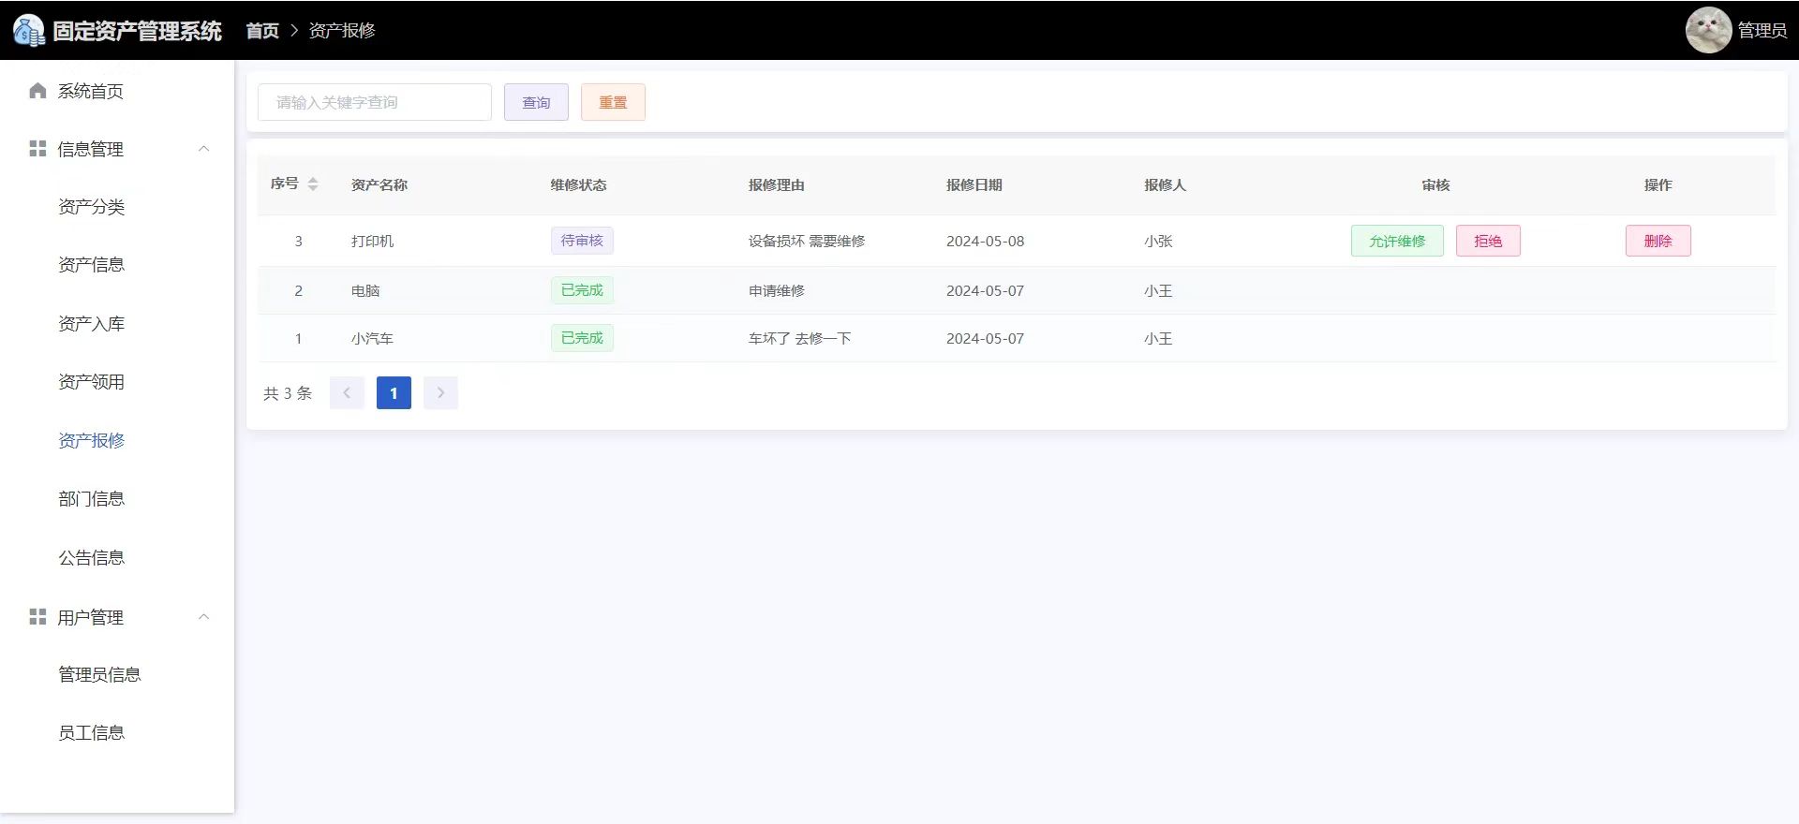Click reason 车坏了 去修一下
The width and height of the screenshot is (1799, 824).
[x=799, y=338]
